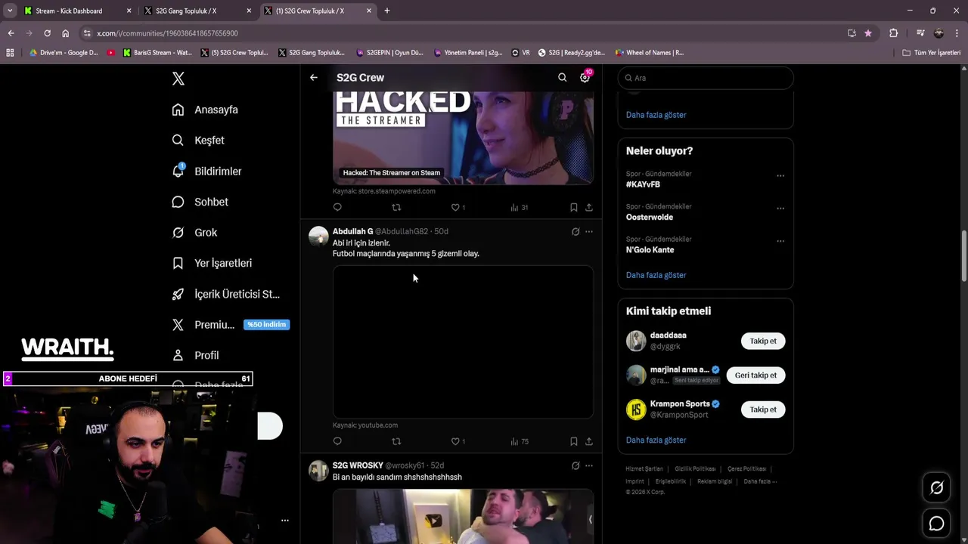Open #KAYvFB trending topic

point(643,184)
